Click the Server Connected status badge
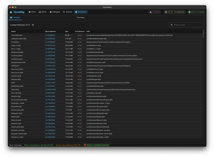This screenshot has width=214, height=157. (x=196, y=12)
